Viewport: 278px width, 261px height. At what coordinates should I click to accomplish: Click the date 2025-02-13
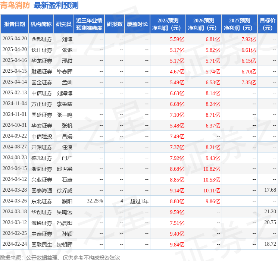[x=15, y=93]
